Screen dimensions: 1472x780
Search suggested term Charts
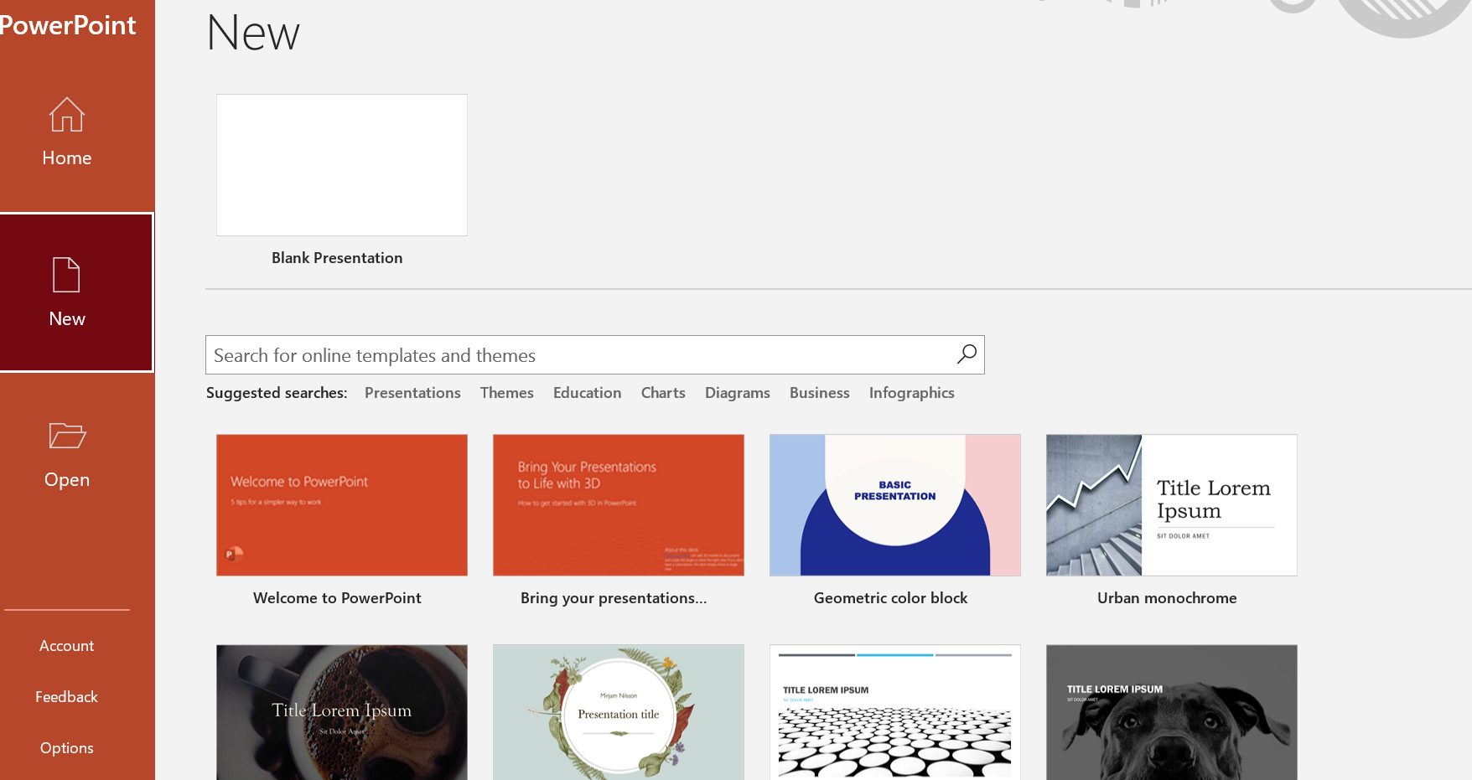pyautogui.click(x=663, y=393)
